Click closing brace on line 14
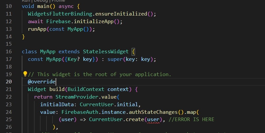Viewport: 265px width, 133px height. click(23, 37)
